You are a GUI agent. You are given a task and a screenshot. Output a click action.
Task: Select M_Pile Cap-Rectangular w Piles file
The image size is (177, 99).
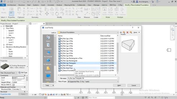point(71,58)
